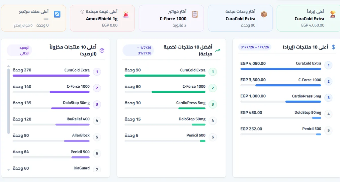The height and width of the screenshot is (182, 340).
Task: Click the EGP 3,300.00 revenue value
Action: (253, 80)
